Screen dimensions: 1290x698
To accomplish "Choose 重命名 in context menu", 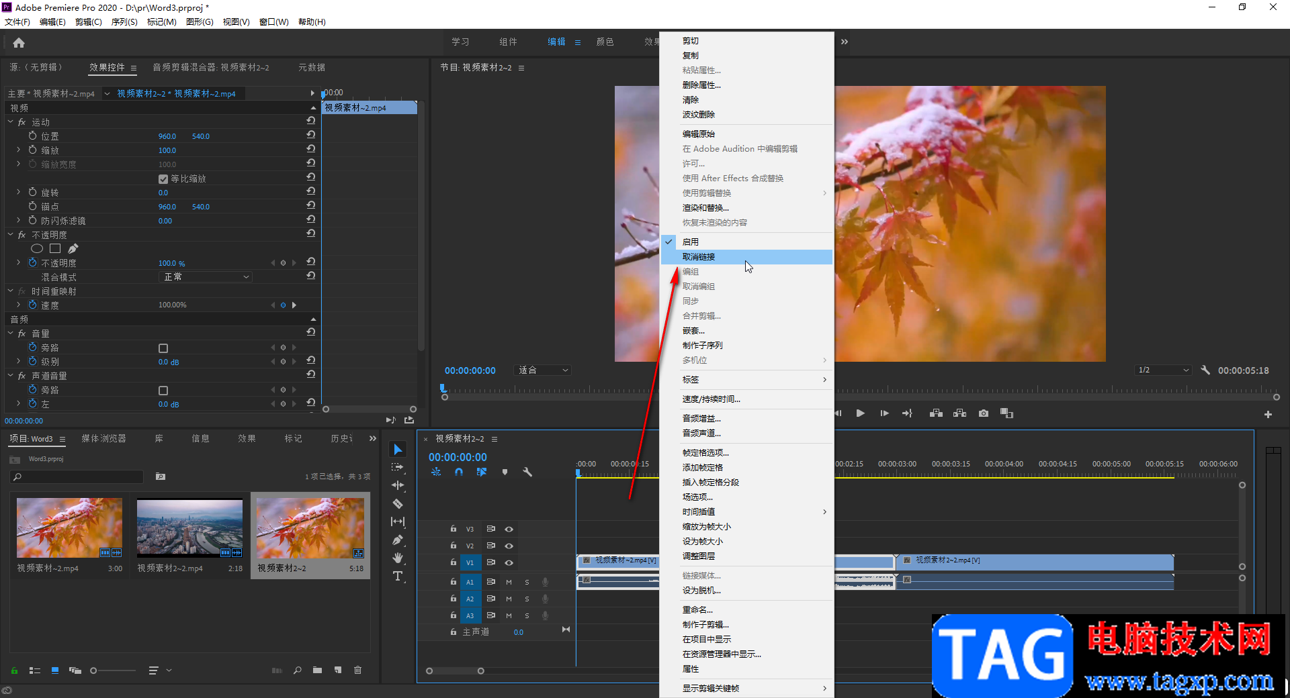I will (746, 610).
